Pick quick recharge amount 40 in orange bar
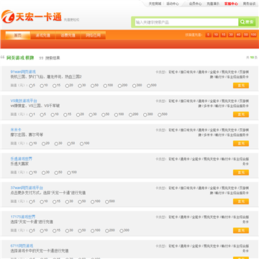The height and width of the screenshot is (259, 259). point(238,35)
